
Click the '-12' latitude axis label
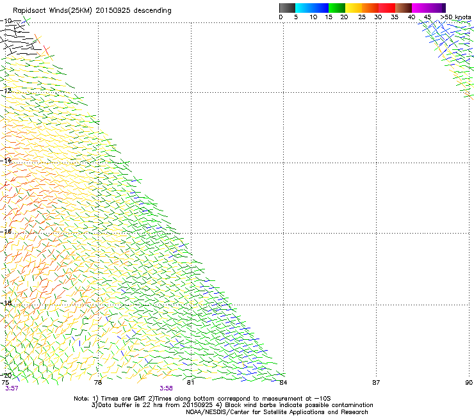pyautogui.click(x=6, y=91)
